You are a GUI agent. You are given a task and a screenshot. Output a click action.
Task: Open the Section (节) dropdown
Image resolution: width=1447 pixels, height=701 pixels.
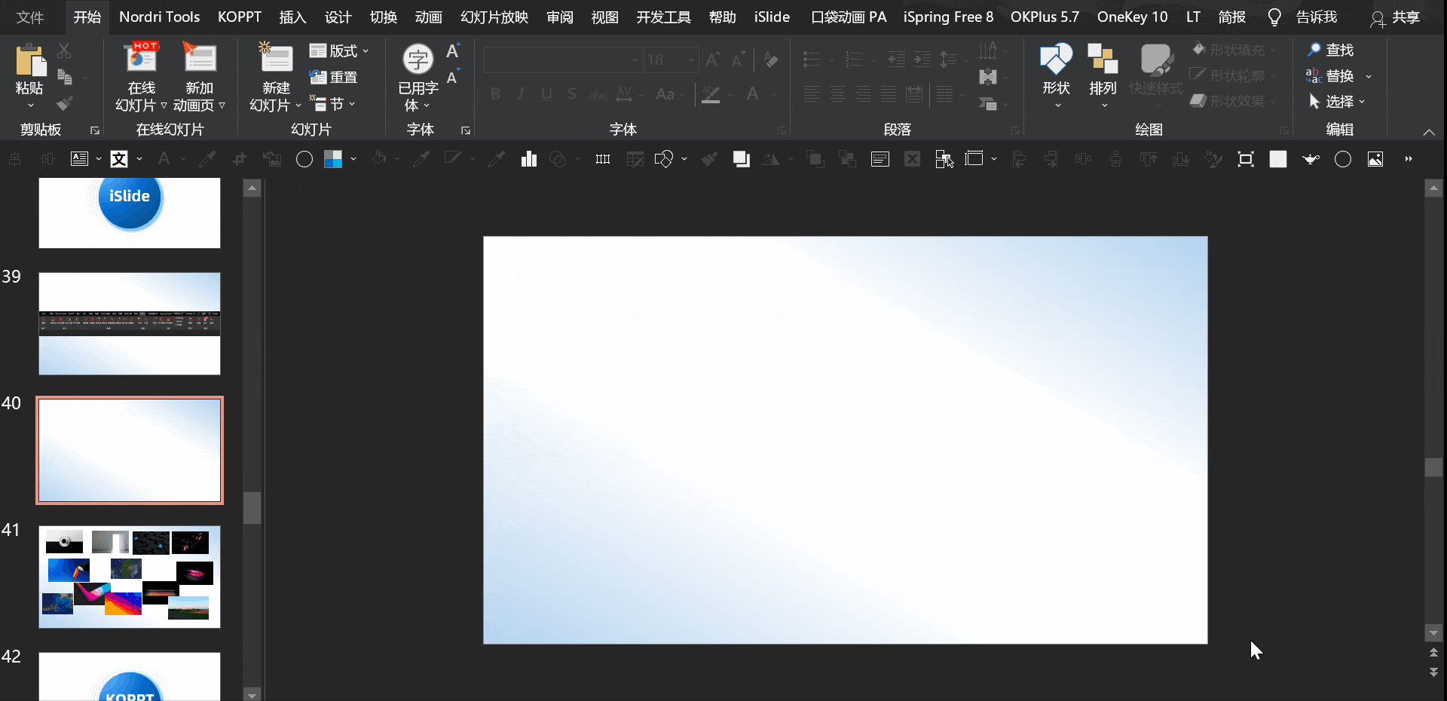point(332,103)
